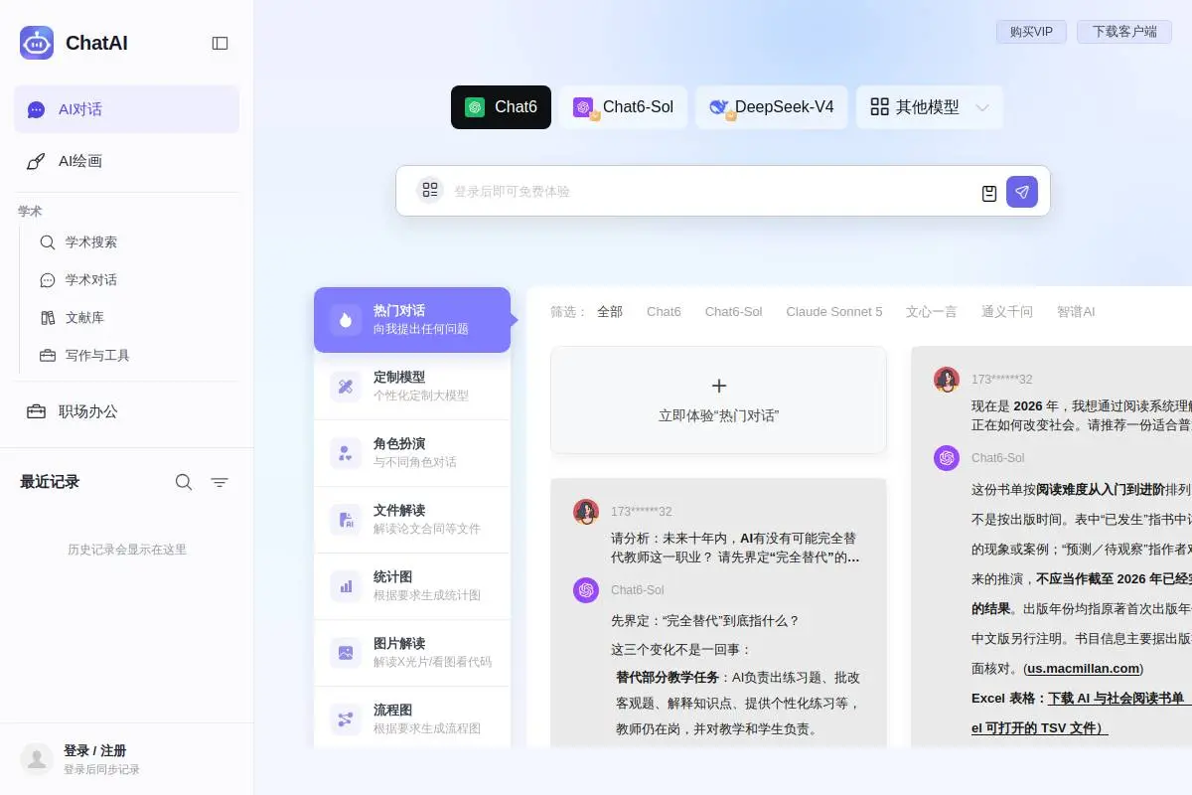1192x795 pixels.
Task: Select the 统计图 category
Action: click(412, 586)
